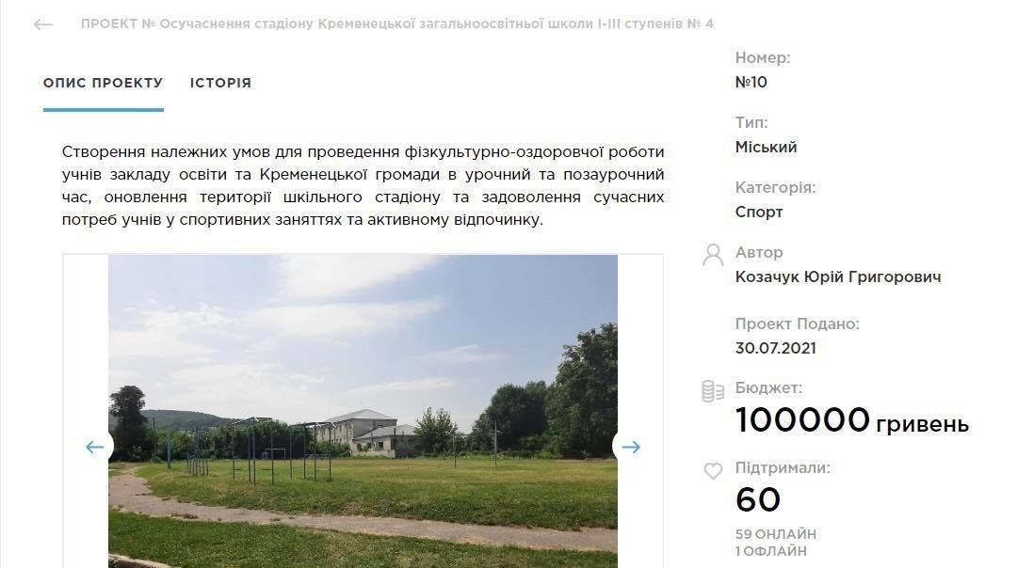This screenshot has width=1034, height=568.
Task: Open the Опис проекту tab
Action: 103,83
